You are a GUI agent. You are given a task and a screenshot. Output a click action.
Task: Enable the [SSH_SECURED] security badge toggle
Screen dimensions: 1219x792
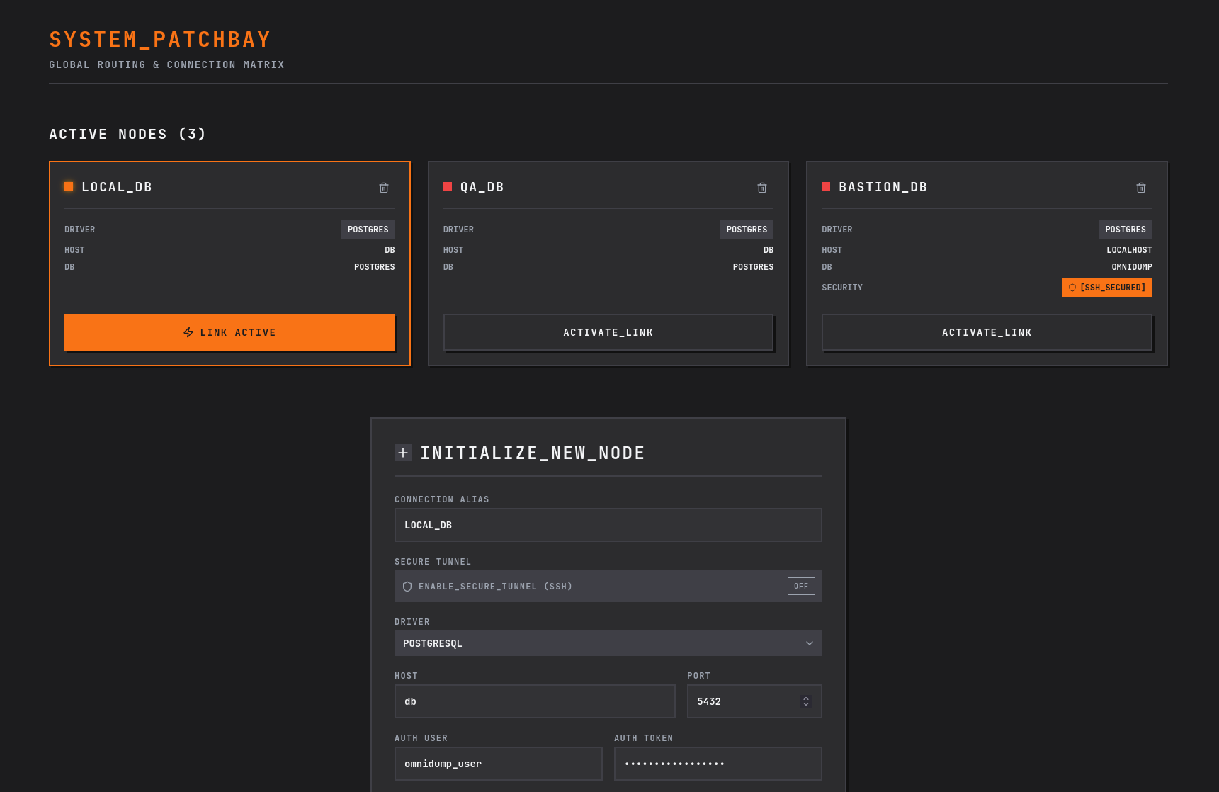(x=1106, y=288)
